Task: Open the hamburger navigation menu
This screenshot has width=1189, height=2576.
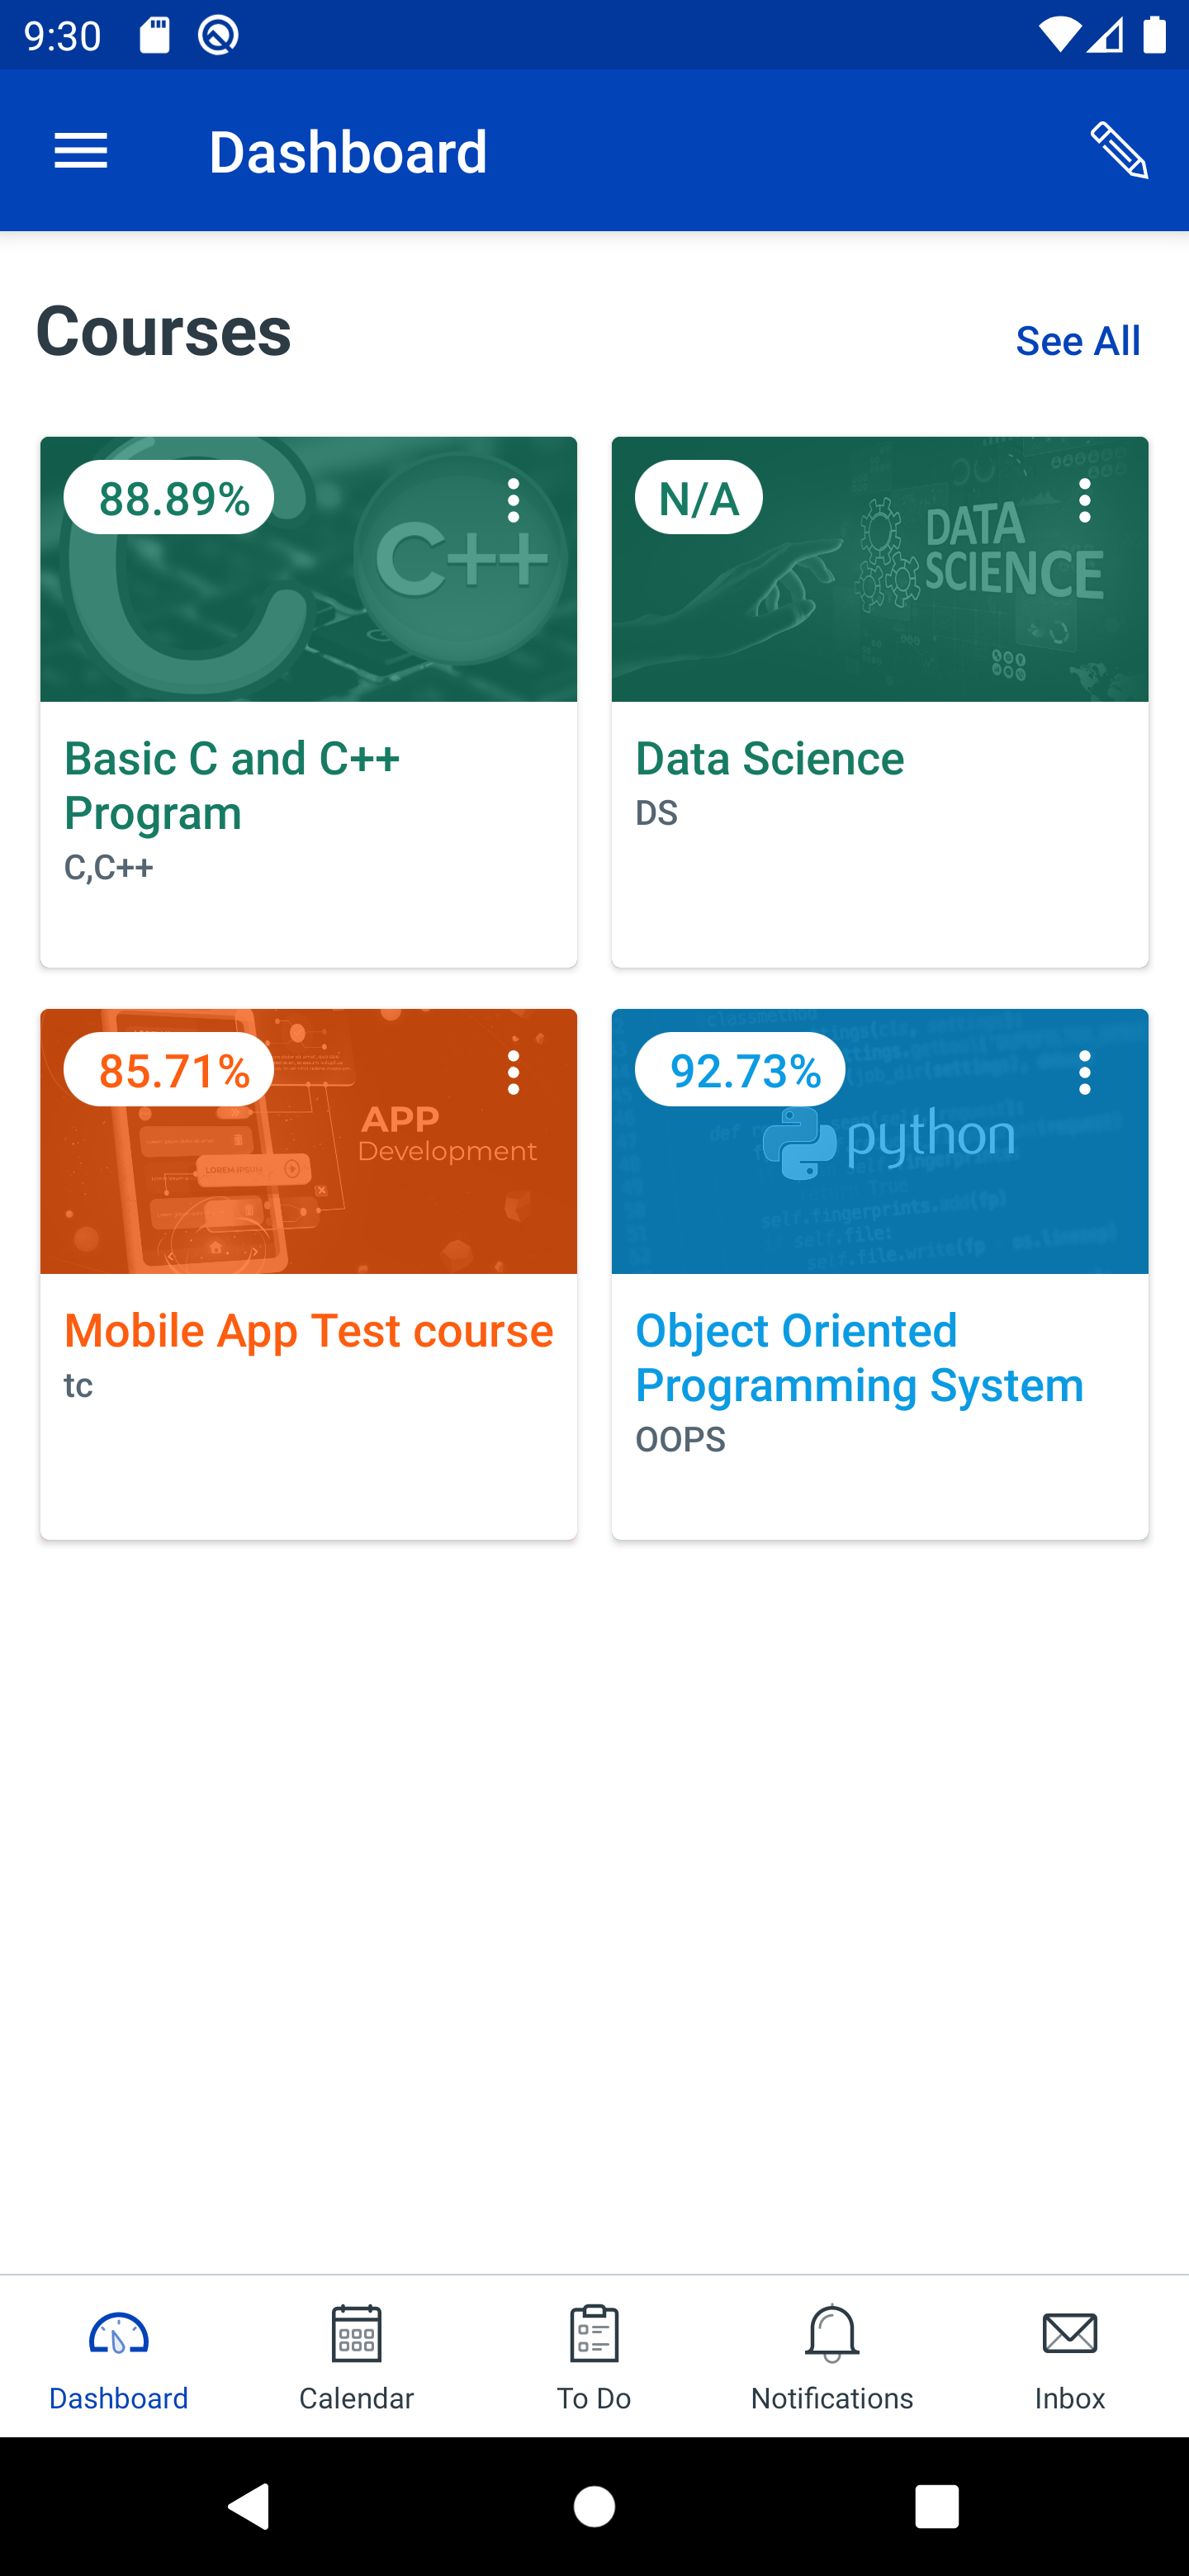Action: pos(81,152)
